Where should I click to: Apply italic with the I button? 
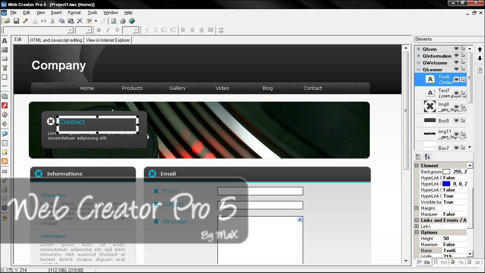[x=108, y=30]
